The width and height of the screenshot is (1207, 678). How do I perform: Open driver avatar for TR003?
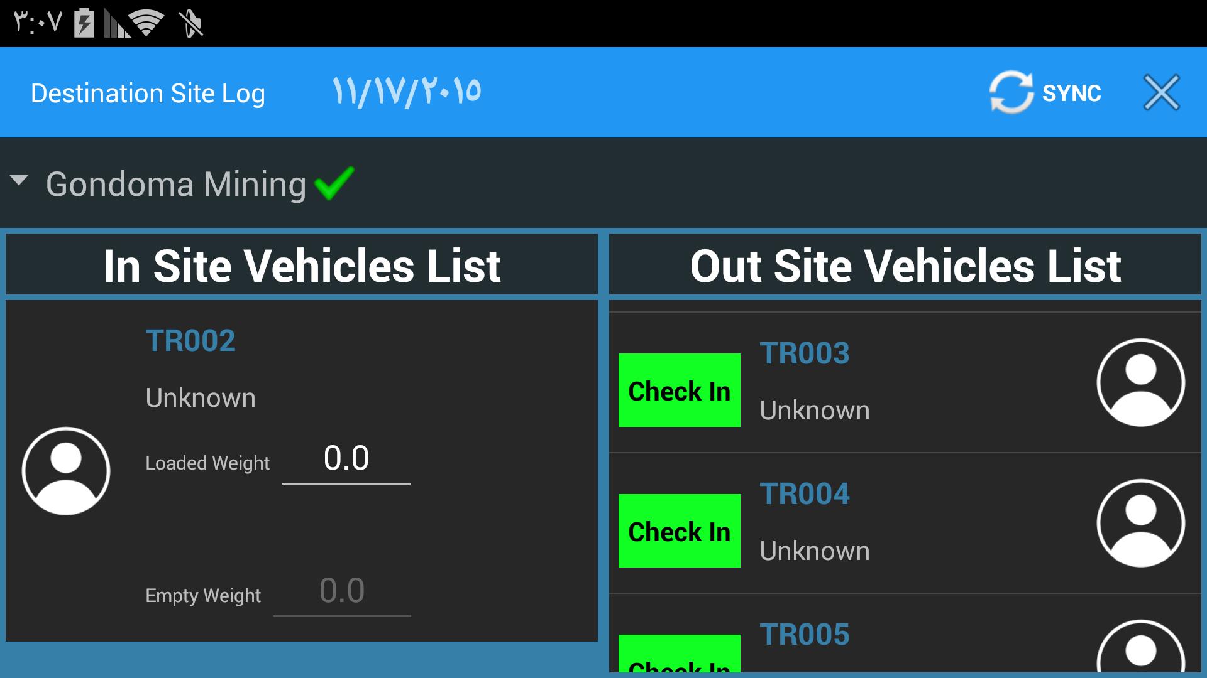(x=1141, y=382)
